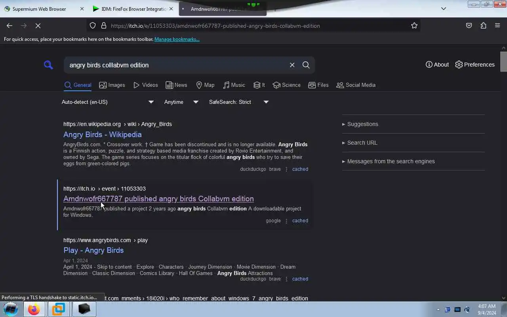The image size is (507, 317).
Task: Submit the search with magnifier button
Action: pyautogui.click(x=306, y=65)
